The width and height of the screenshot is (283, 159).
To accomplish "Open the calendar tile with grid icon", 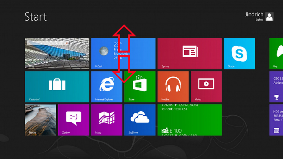I will click(x=276, y=120).
